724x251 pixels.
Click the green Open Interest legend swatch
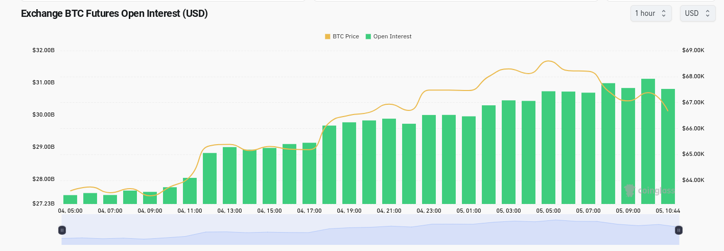[x=368, y=36]
